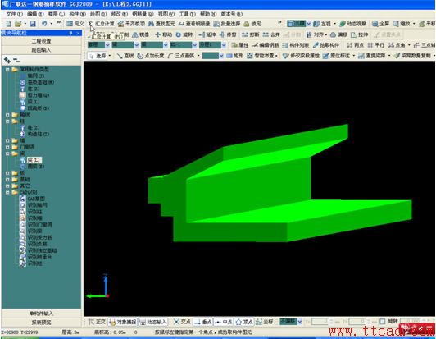Viewport: 436px width, 339px height.
Task: Click 动态观察 orbit view tool
Action: 353,24
